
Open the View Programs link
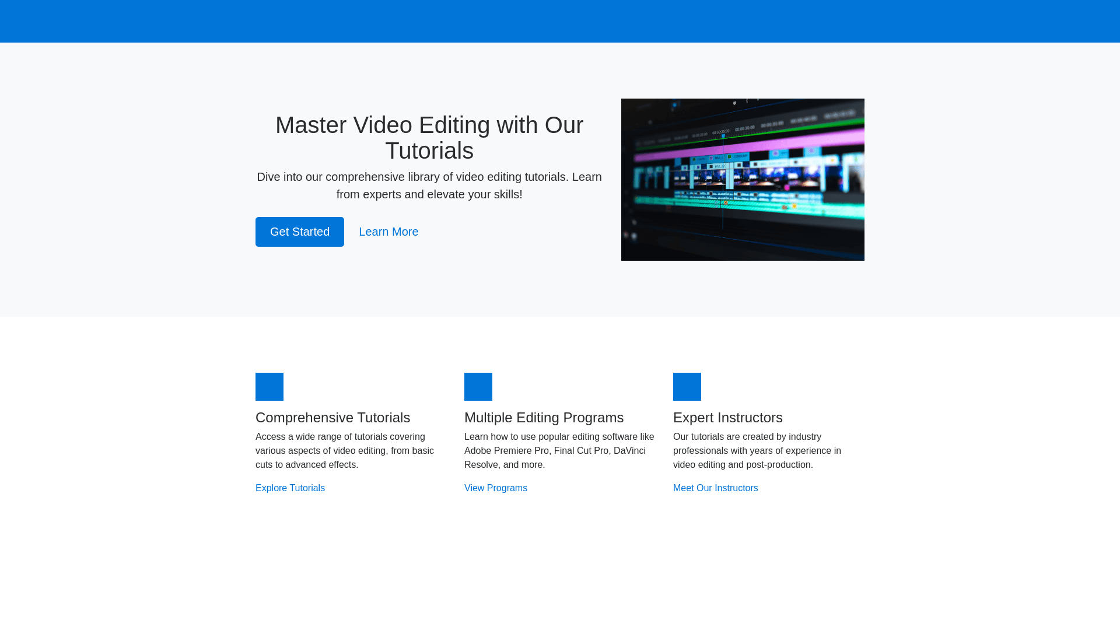click(496, 488)
